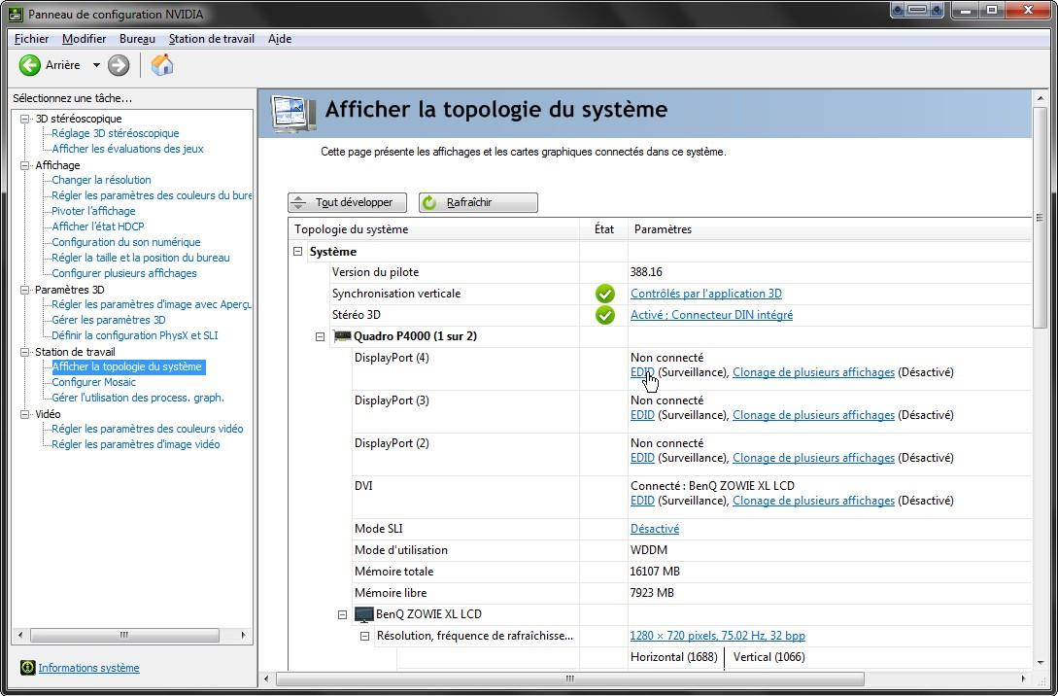Click the Informations système icon at bottom left

(28, 668)
